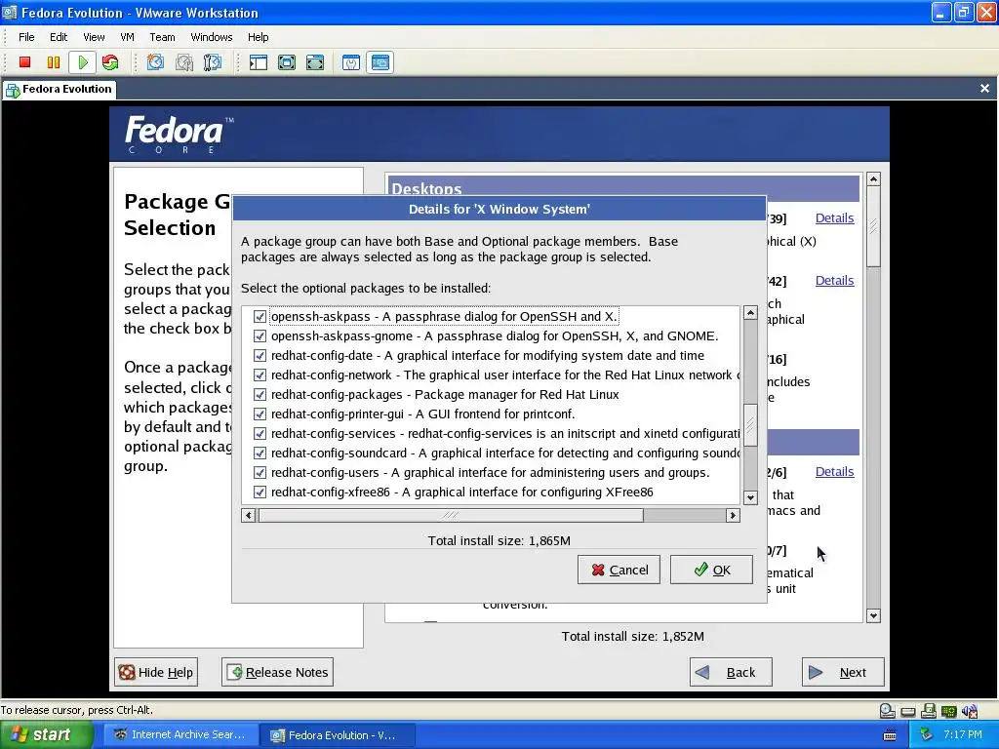Click OK in the details dialog
The height and width of the screenshot is (749, 999).
(x=711, y=570)
